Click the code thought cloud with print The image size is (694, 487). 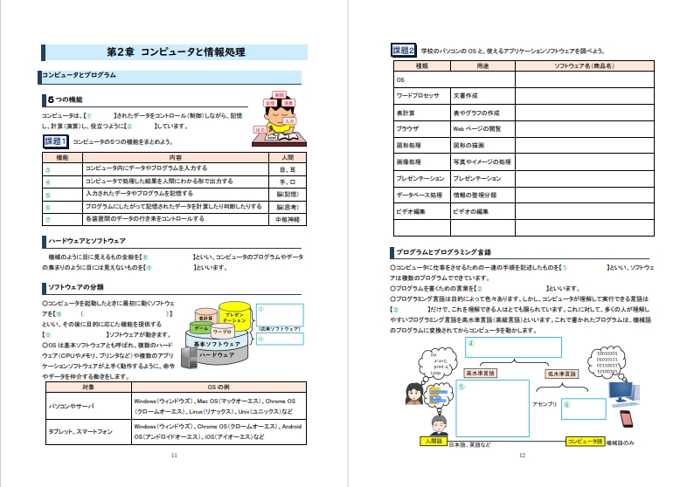click(x=438, y=363)
